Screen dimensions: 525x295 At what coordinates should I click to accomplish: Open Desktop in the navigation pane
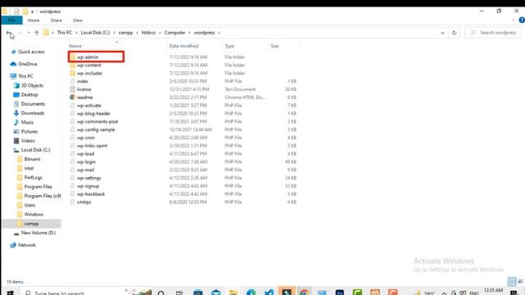point(30,95)
